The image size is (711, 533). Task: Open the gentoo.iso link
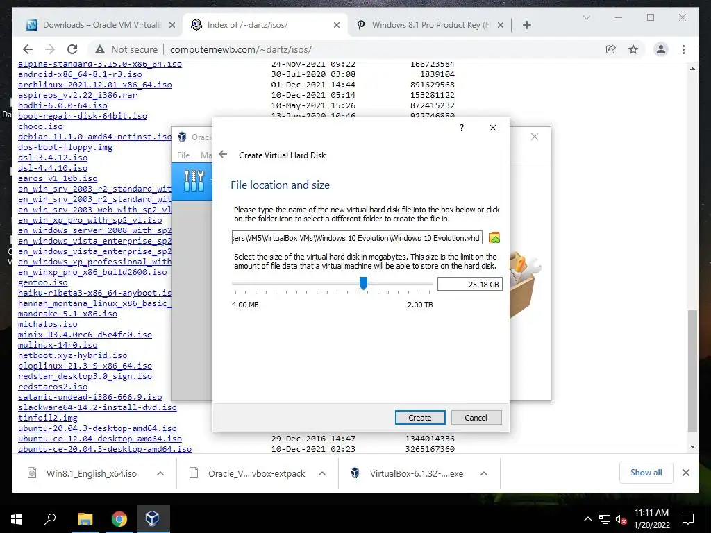point(42,282)
